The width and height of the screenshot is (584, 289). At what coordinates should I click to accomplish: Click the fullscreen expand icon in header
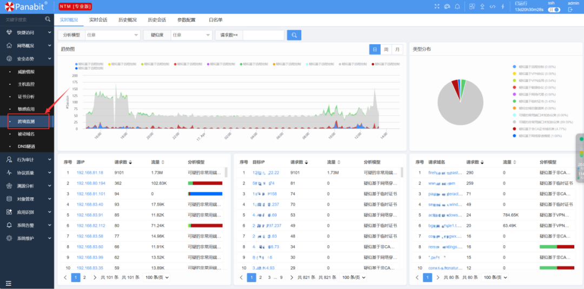(437, 6)
